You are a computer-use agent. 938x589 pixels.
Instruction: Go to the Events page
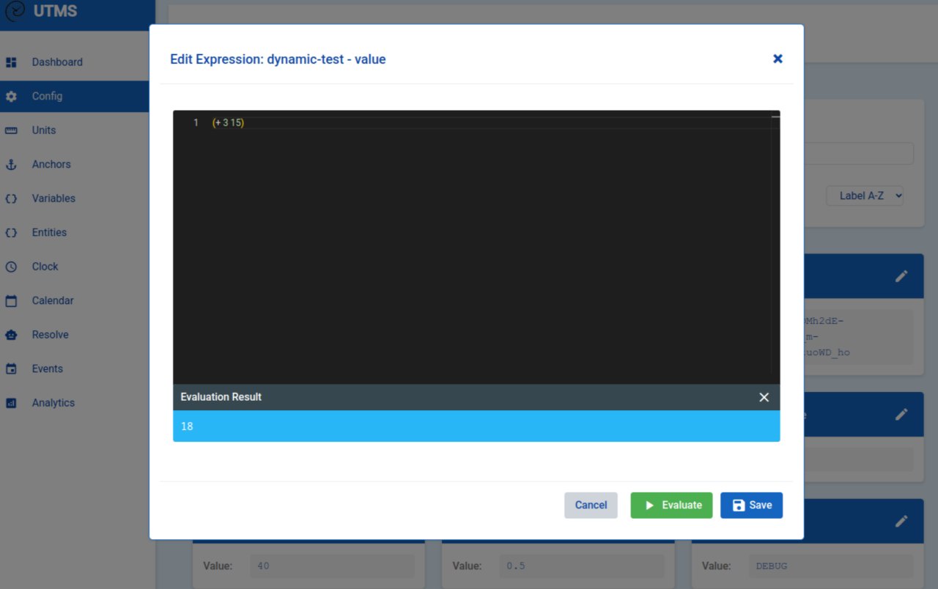coord(47,368)
